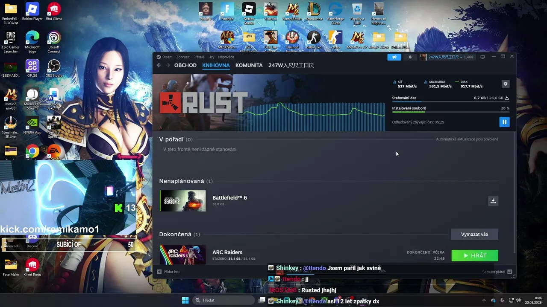Open EmberFall FullClient folder on desktop
This screenshot has height=307, width=547.
tap(11, 13)
